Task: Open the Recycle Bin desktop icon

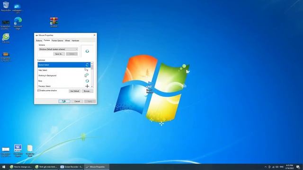Action: [6, 7]
